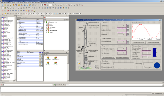The image size is (164, 96).
Task: Check the Blat checkbox on weather panel
Action: 95,68
